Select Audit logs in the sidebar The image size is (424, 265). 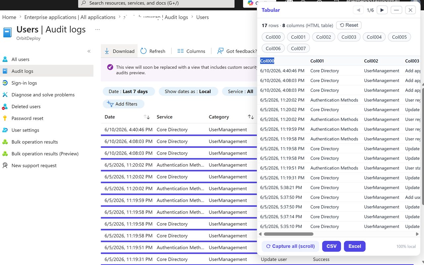pyautogui.click(x=22, y=71)
